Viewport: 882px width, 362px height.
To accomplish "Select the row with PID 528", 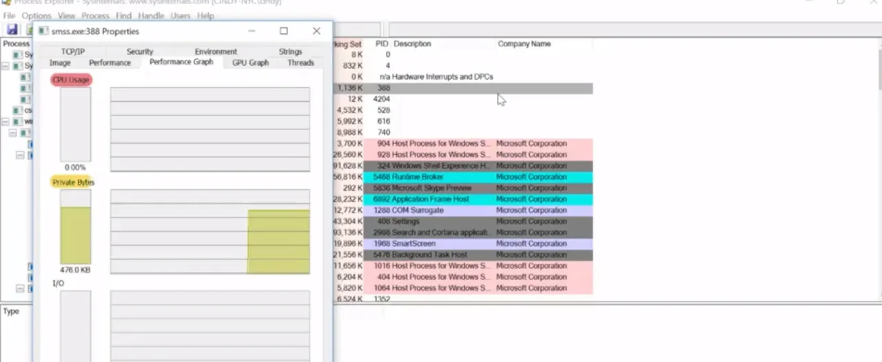I will pyautogui.click(x=462, y=110).
